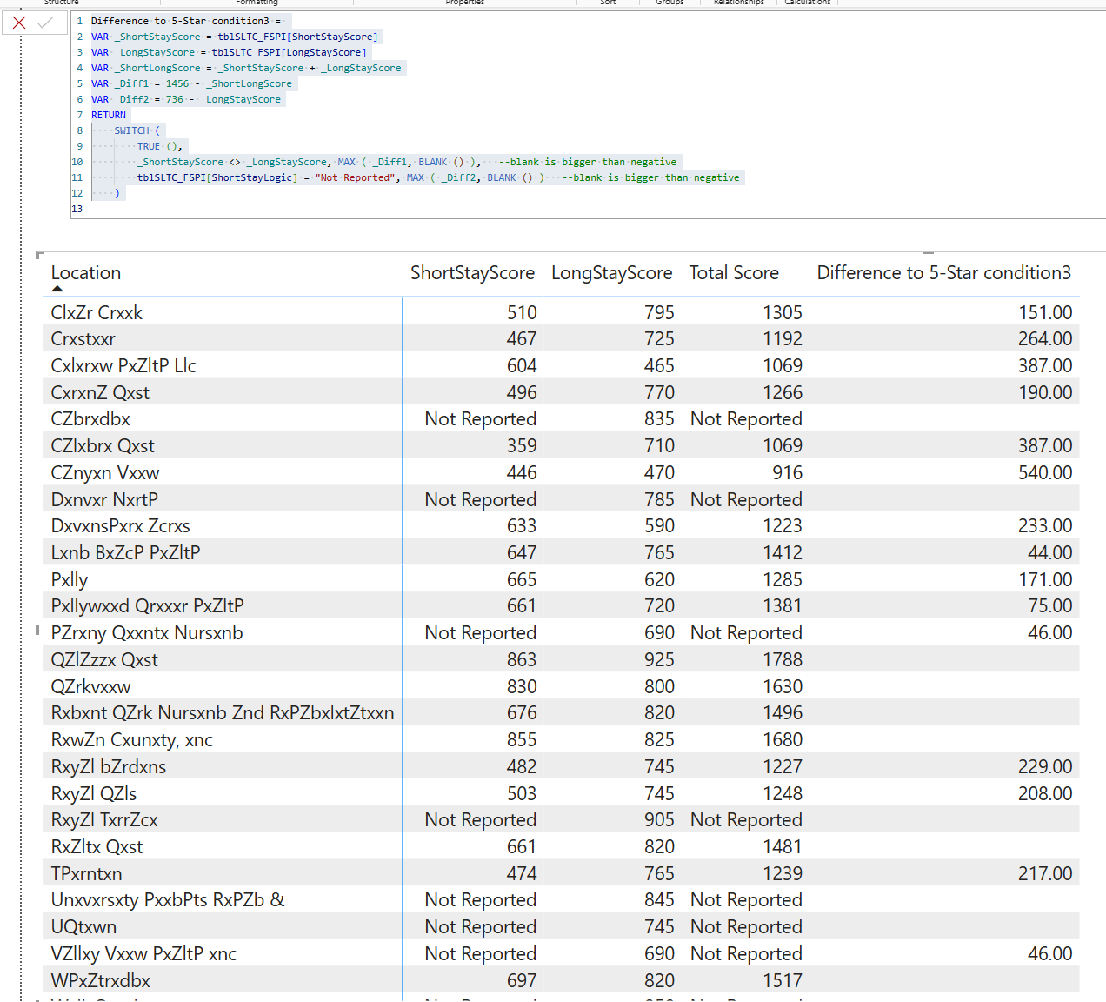Click the VAR _Diff1 = 1456 line
Image resolution: width=1106 pixels, height=1002 pixels.
(x=191, y=83)
